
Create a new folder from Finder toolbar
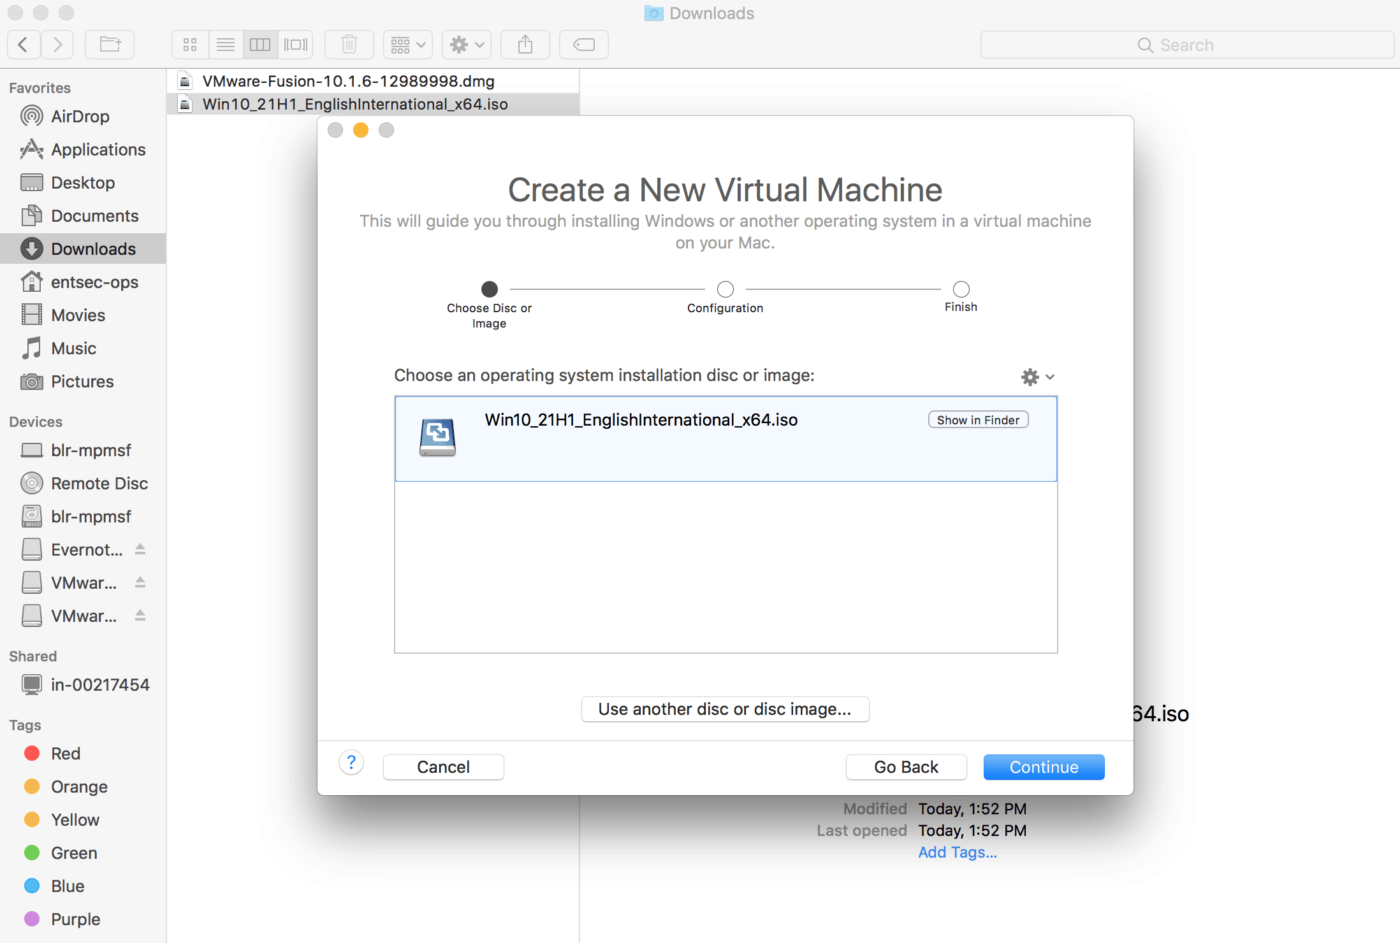point(110,45)
